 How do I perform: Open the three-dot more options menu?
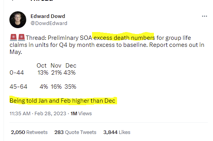[204, 16]
